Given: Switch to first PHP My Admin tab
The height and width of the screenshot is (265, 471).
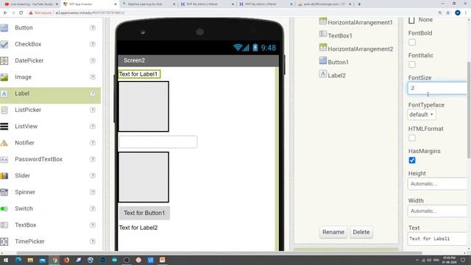Looking at the screenshot, I should [x=208, y=4].
